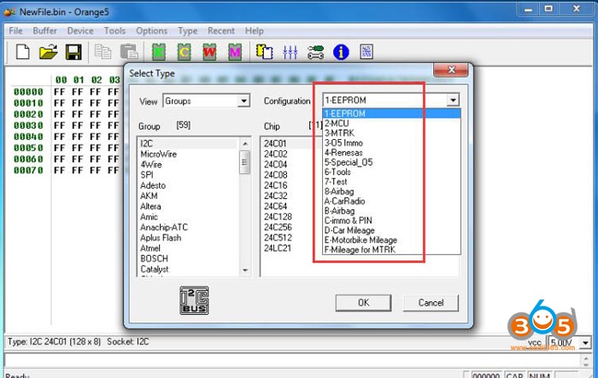Select the MicroWire group
The image size is (598, 378).
188,154
